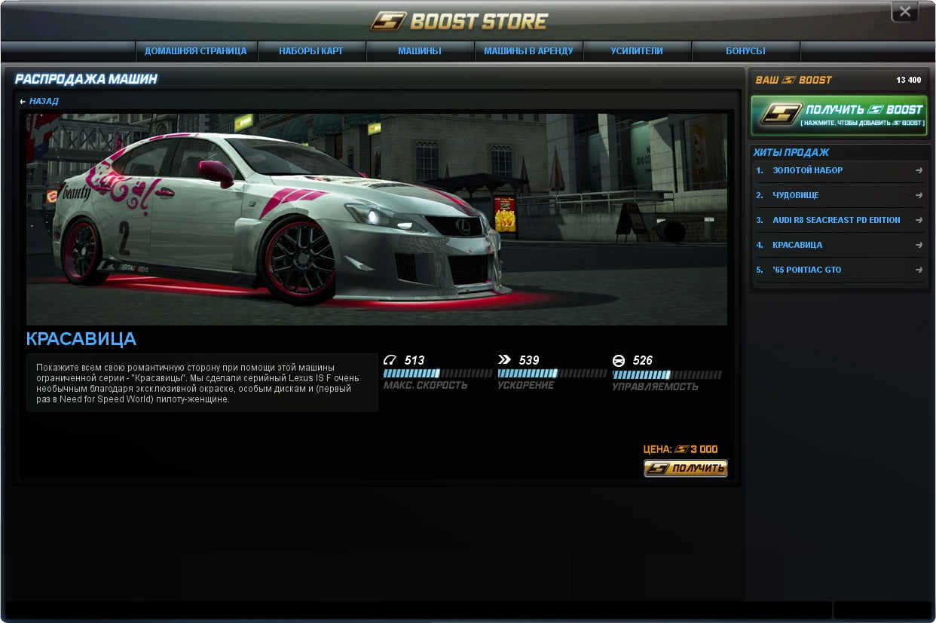Image resolution: width=936 pixels, height=623 pixels.
Task: Click arrow icon beside '65 Pontiac GTO
Action: tap(919, 270)
